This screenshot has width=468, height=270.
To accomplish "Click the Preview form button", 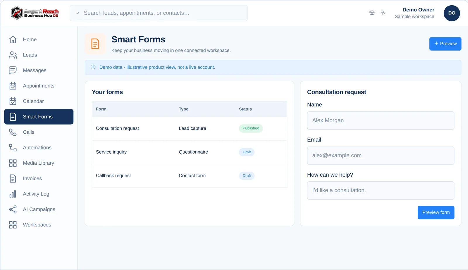I will pyautogui.click(x=436, y=212).
